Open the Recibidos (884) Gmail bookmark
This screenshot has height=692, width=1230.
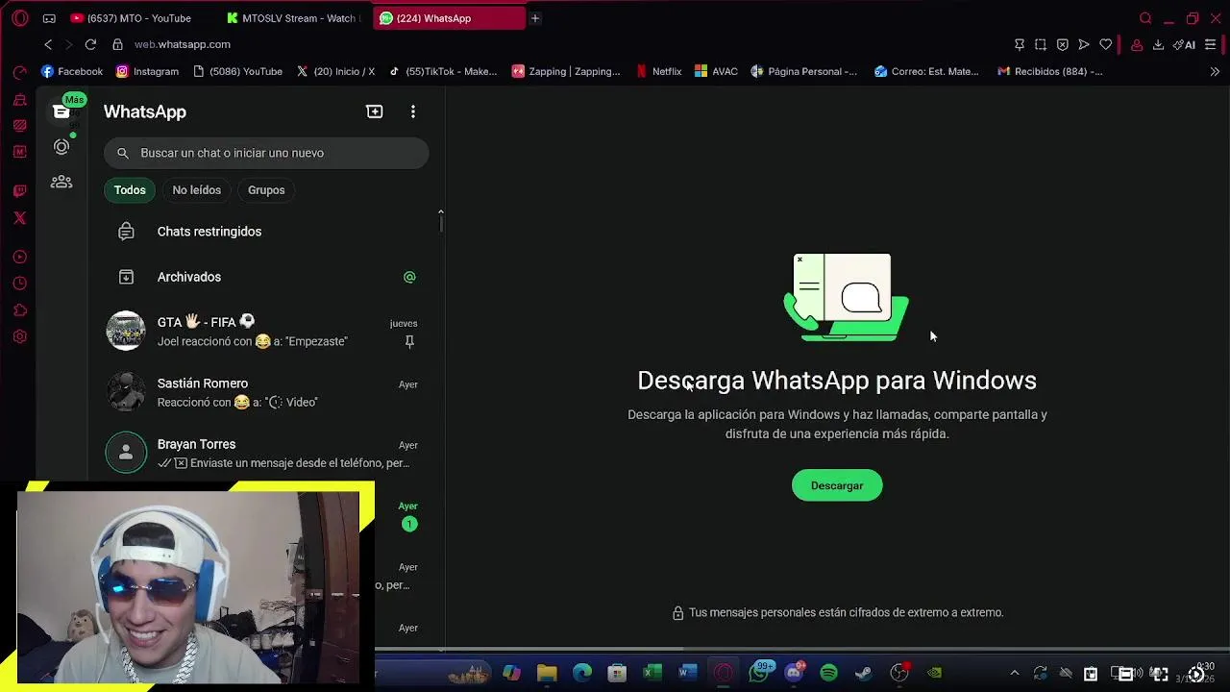click(1049, 71)
